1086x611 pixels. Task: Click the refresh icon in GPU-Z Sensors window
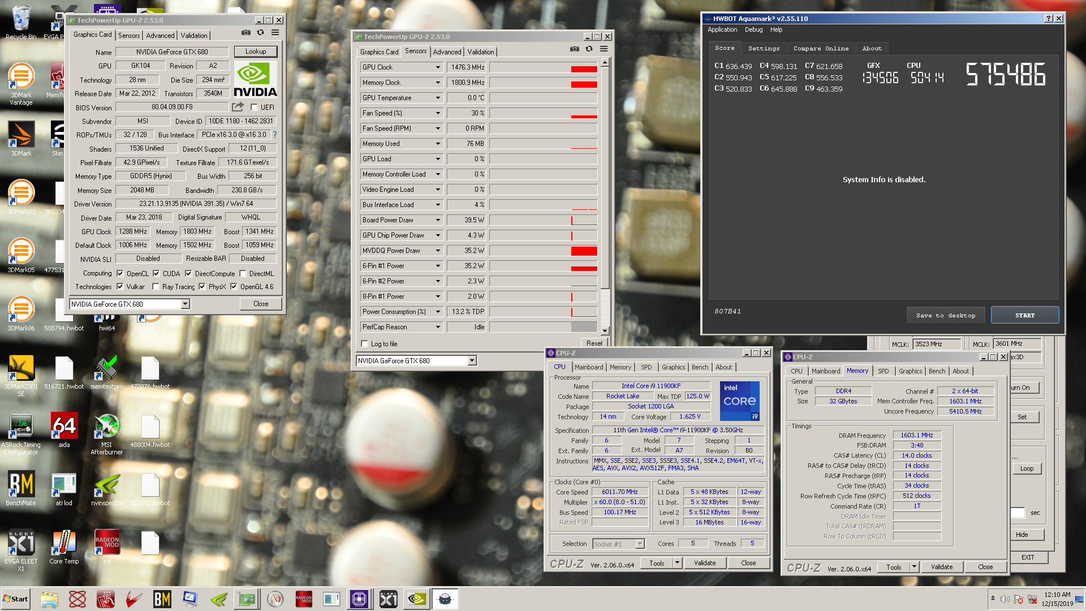[x=589, y=49]
